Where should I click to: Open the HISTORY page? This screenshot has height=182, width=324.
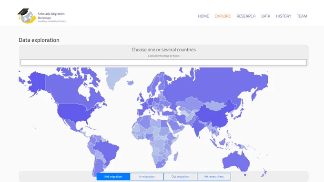(x=283, y=16)
